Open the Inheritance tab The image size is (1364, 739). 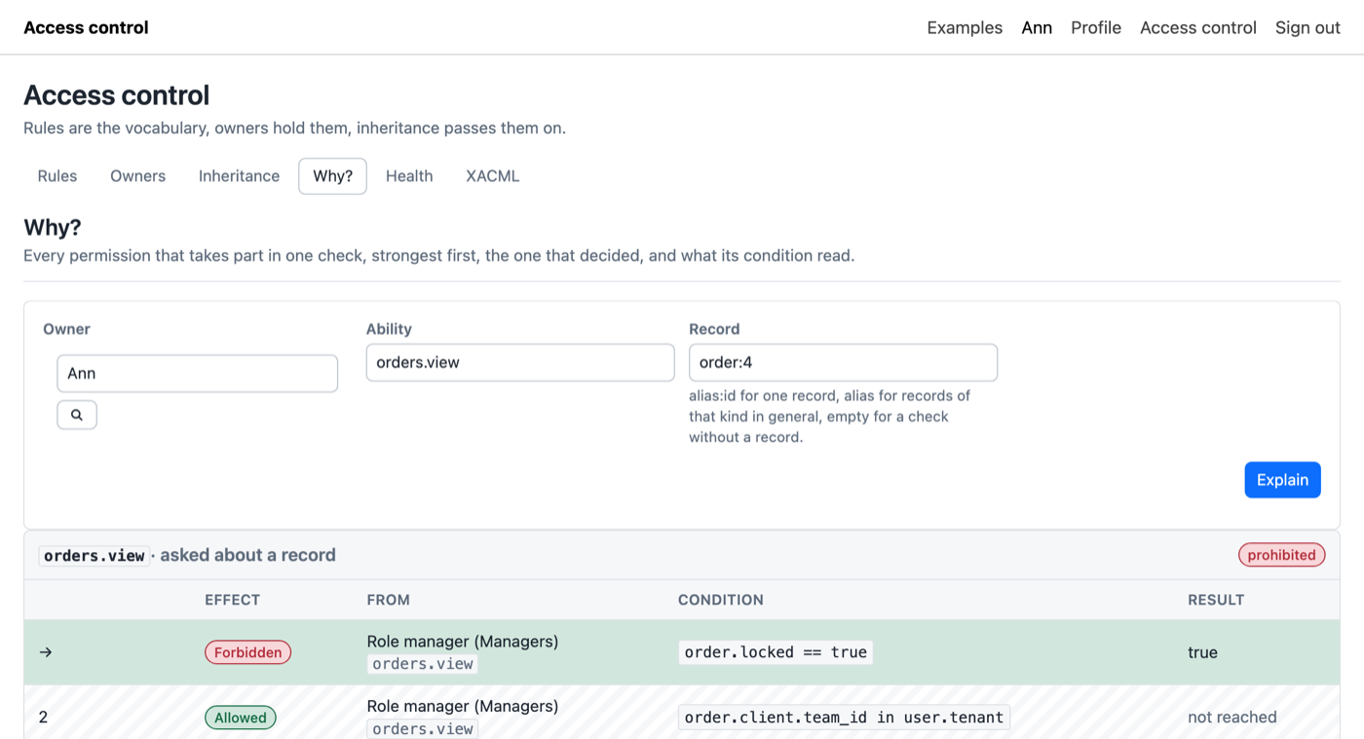[x=239, y=176]
